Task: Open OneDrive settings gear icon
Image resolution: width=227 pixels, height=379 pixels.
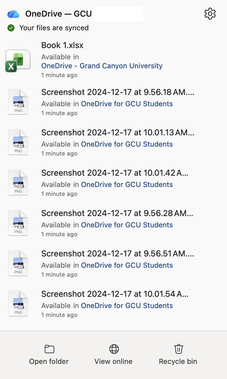Action: (210, 14)
